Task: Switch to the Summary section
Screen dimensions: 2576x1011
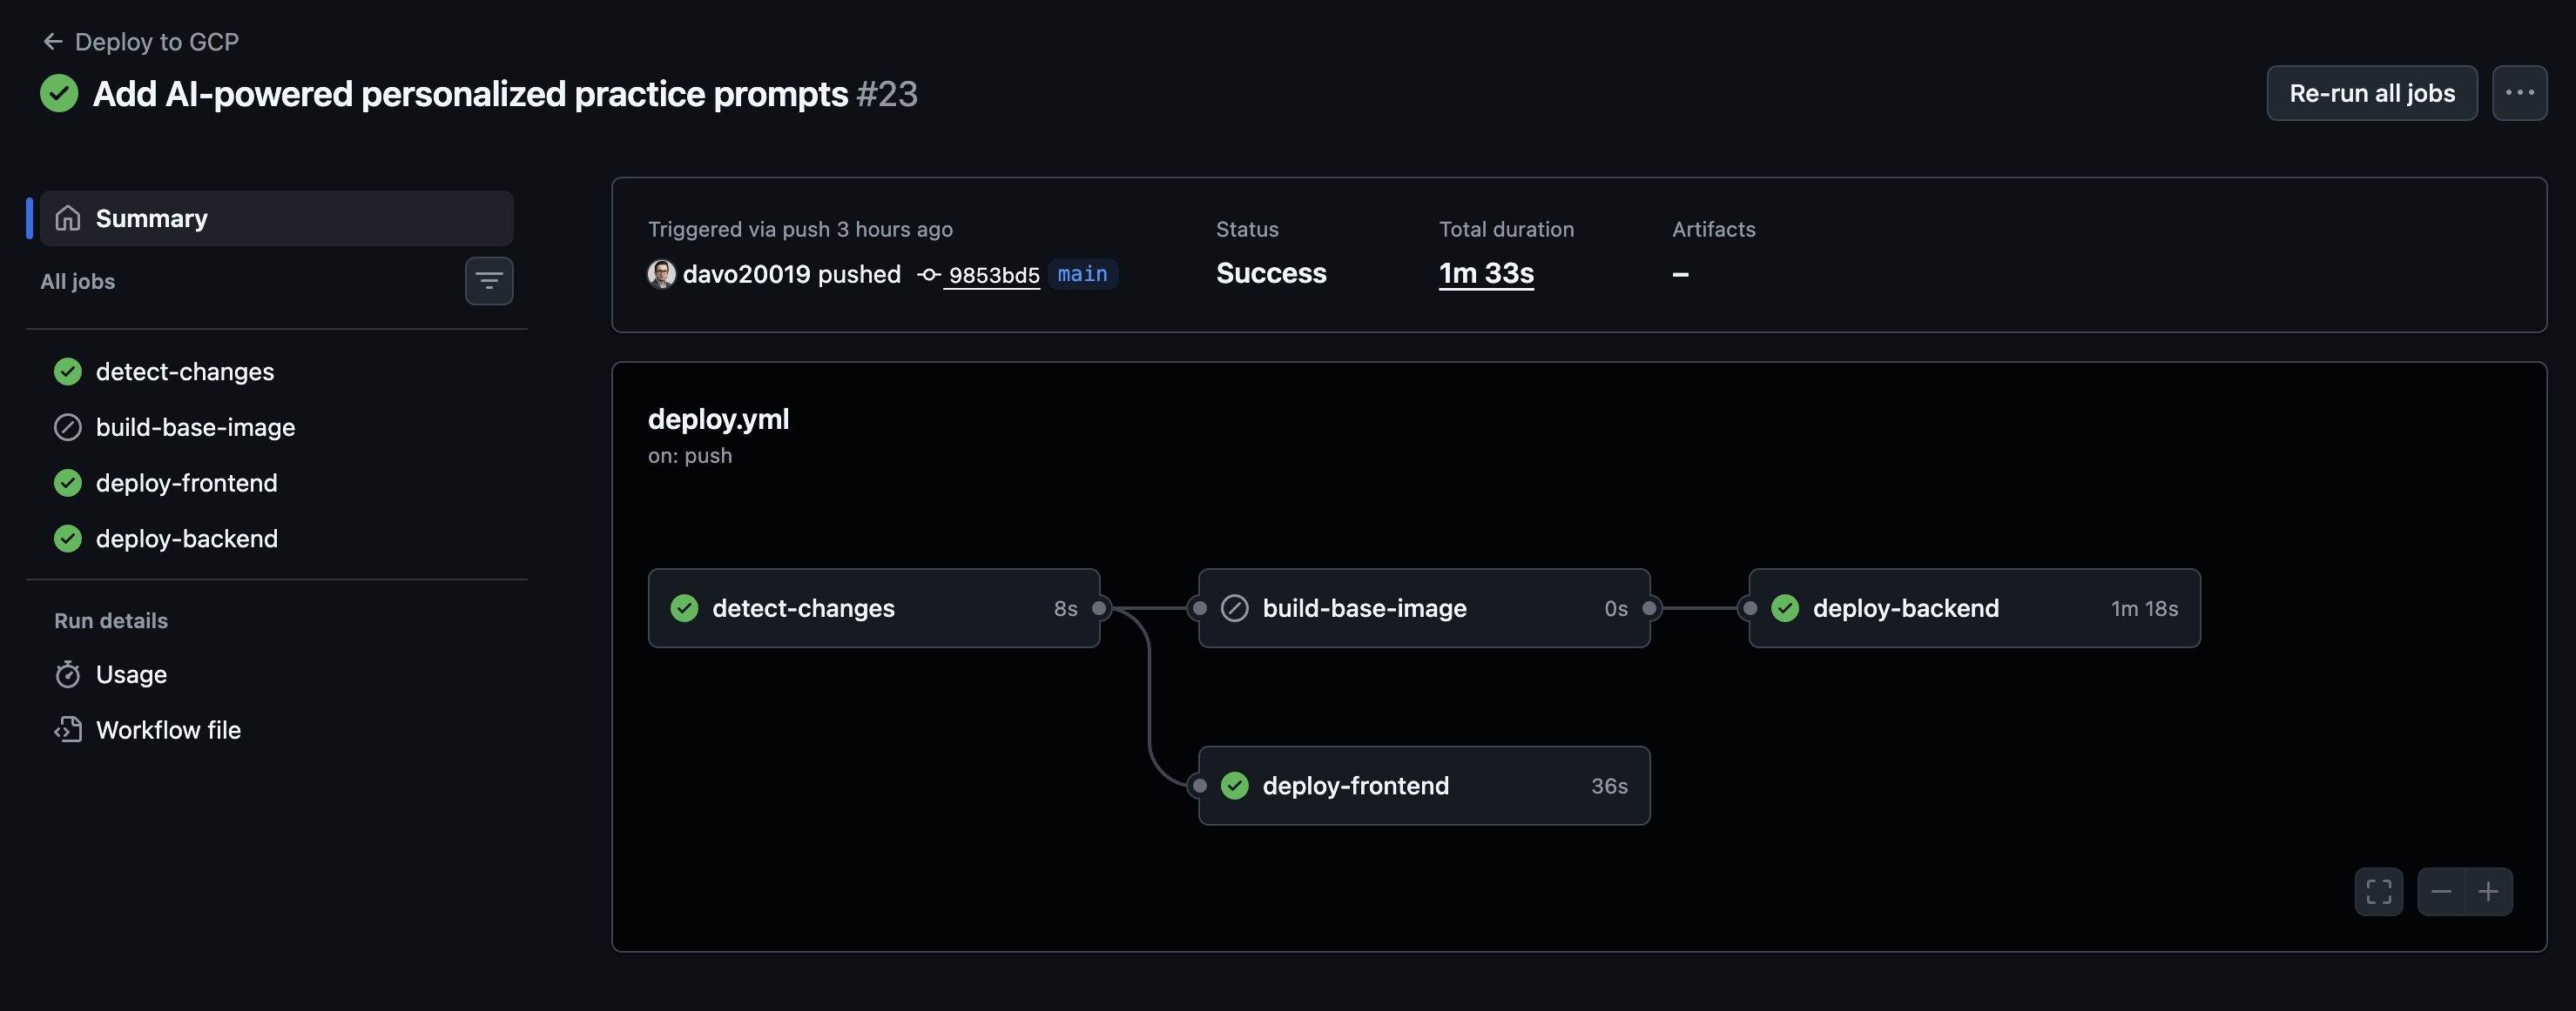Action: (x=152, y=218)
